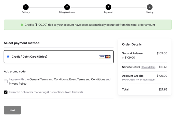Click the Billing & Address step label

[x=67, y=12]
